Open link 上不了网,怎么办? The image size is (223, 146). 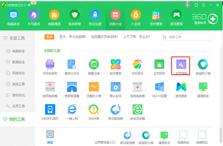137,37
